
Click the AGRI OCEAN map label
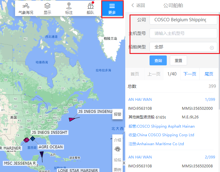tap(51, 147)
